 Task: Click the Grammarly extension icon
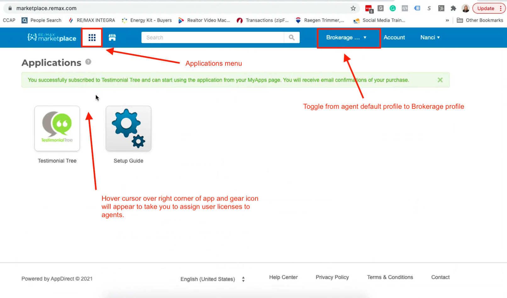[x=393, y=8]
